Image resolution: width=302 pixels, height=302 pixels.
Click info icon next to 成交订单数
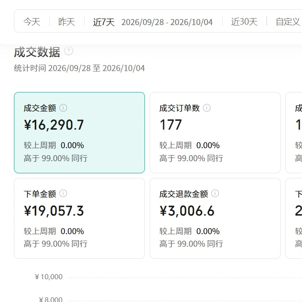point(207,108)
